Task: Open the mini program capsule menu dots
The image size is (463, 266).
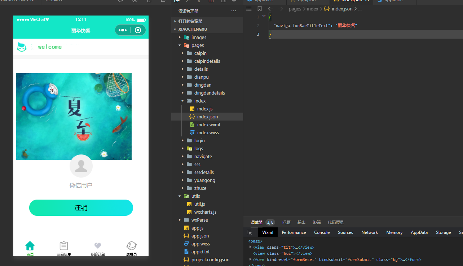Action: 123,30
